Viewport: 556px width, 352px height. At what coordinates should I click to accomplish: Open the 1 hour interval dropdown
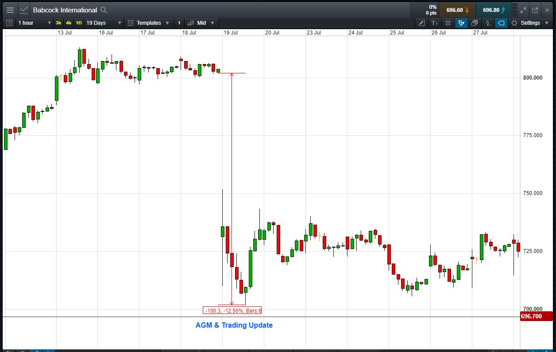[x=34, y=23]
